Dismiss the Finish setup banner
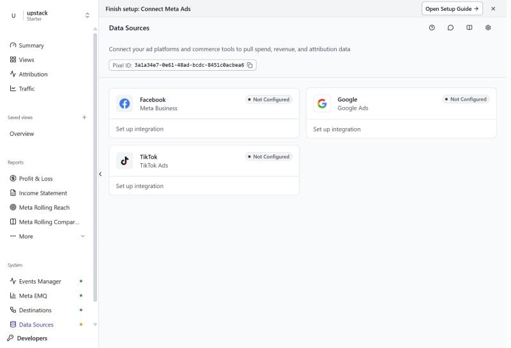Image resolution: width=511 pixels, height=348 pixels. tap(493, 9)
